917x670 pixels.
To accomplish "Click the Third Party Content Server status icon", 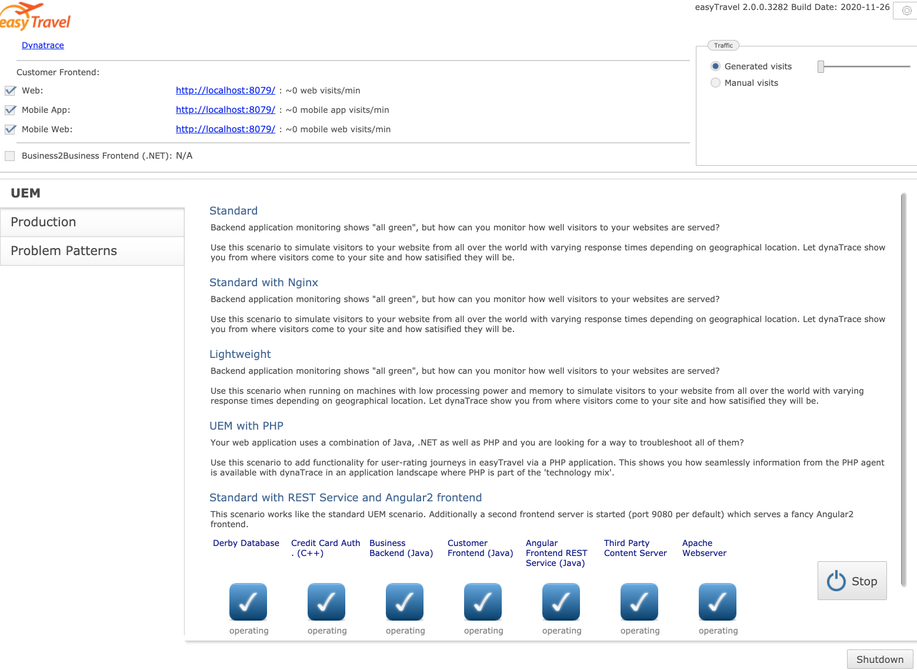I will point(639,602).
